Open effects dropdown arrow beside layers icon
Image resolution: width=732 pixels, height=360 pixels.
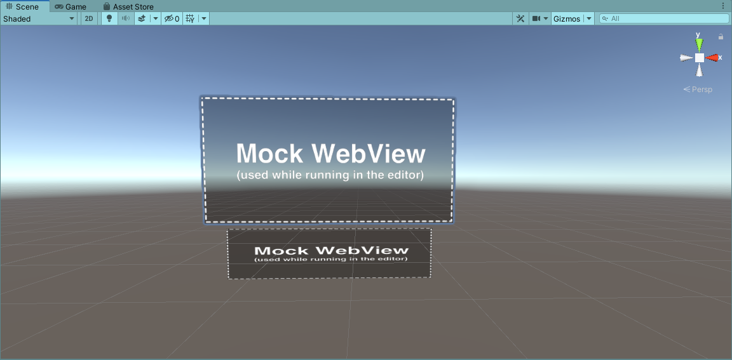[x=155, y=18]
